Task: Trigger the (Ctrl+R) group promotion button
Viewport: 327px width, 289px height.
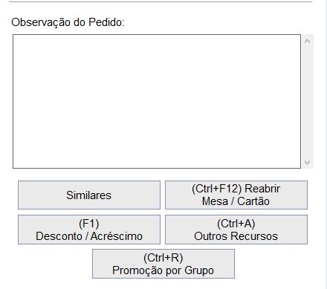Action: pos(163,264)
